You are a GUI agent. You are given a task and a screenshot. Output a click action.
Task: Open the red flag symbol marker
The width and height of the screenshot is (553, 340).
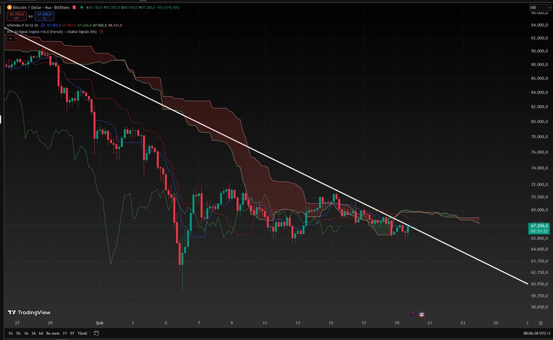click(74, 7)
